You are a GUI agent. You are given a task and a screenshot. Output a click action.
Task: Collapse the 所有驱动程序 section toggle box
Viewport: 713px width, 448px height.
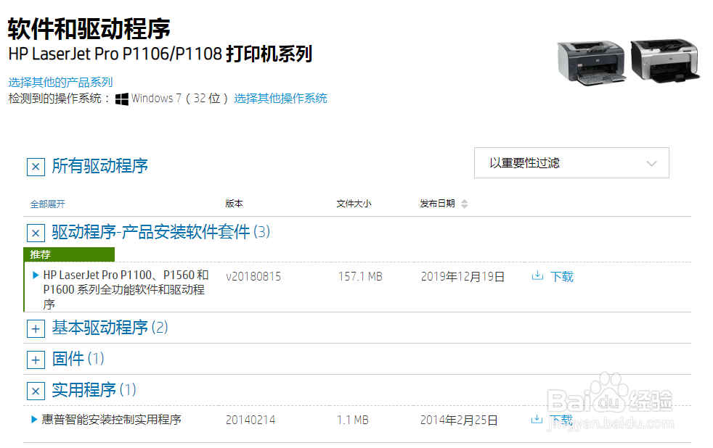pyautogui.click(x=36, y=167)
